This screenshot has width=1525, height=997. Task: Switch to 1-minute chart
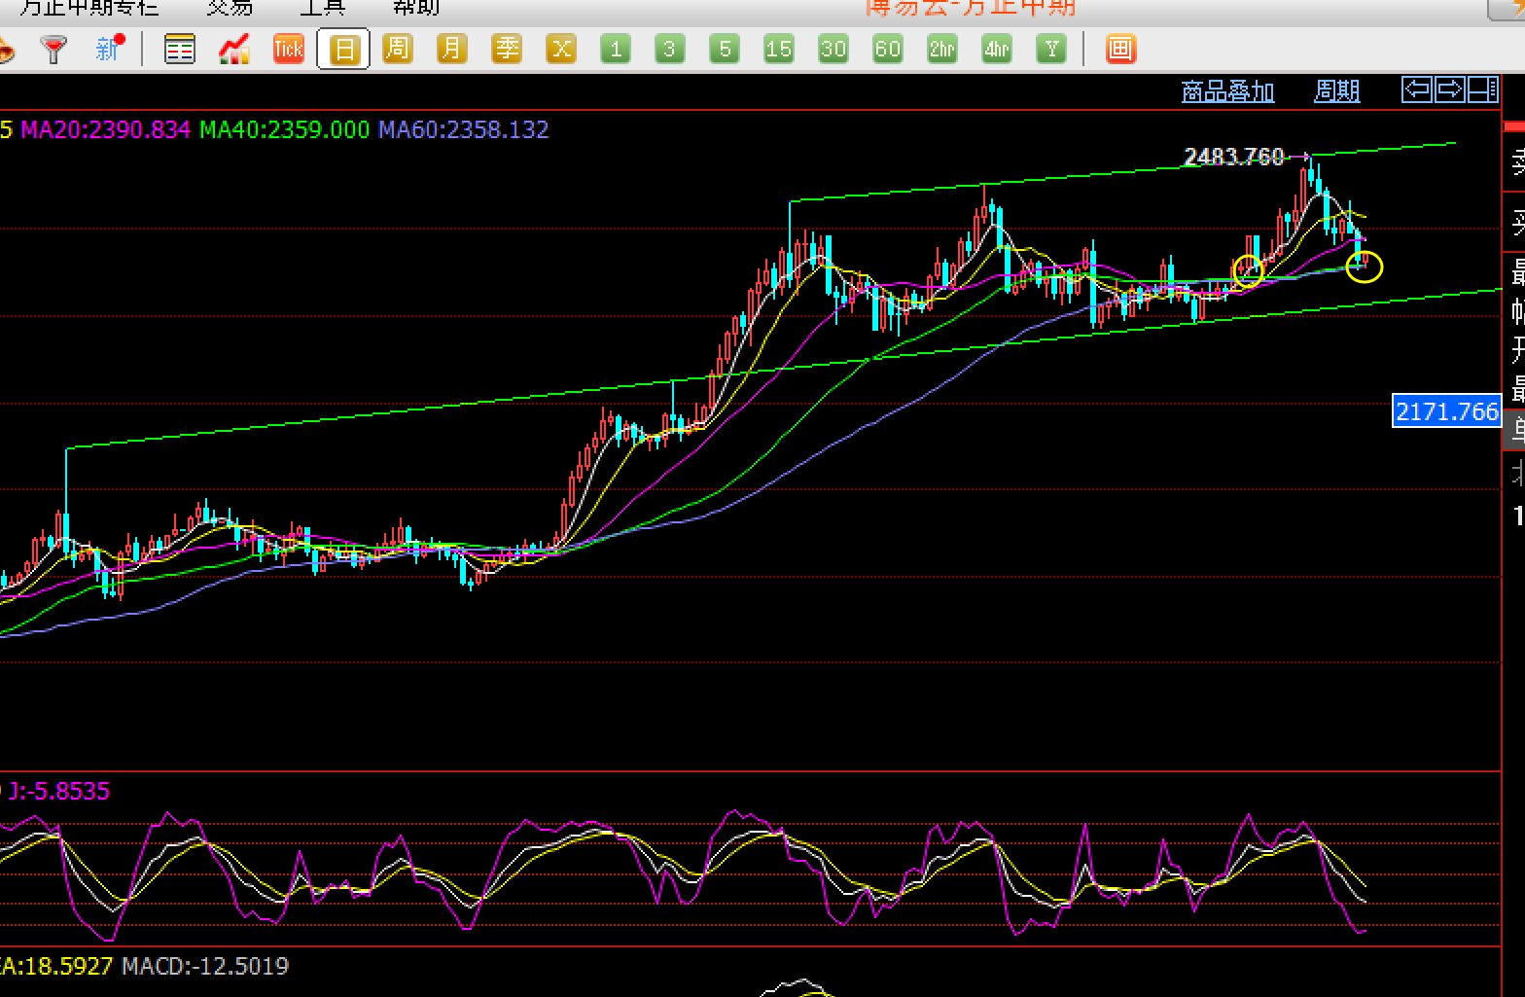tap(616, 49)
